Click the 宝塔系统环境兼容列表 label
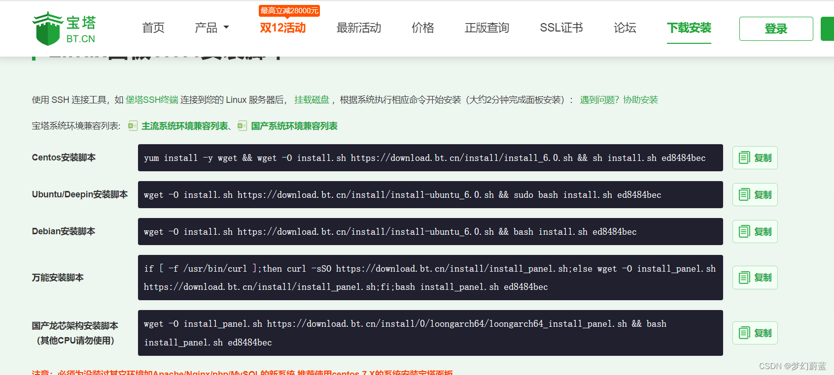Image resolution: width=834 pixels, height=375 pixels. click(76, 126)
